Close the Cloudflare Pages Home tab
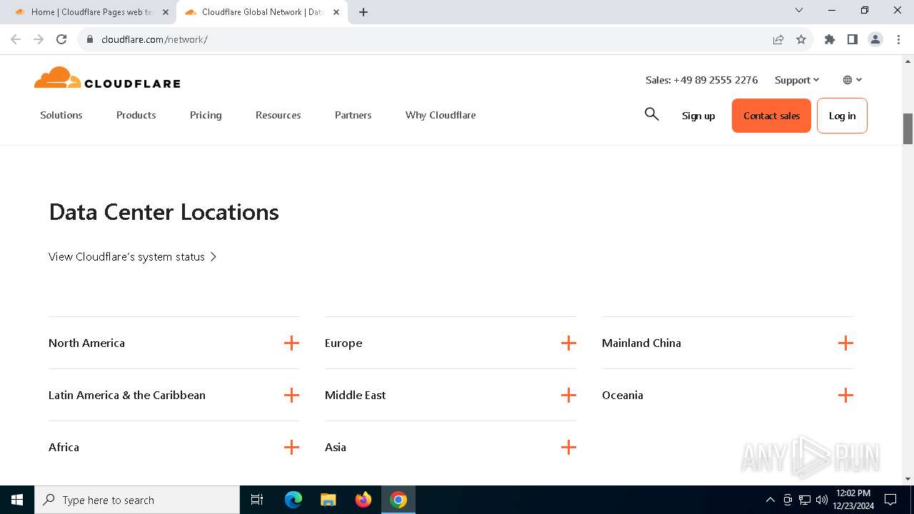The width and height of the screenshot is (914, 514). pos(166,12)
